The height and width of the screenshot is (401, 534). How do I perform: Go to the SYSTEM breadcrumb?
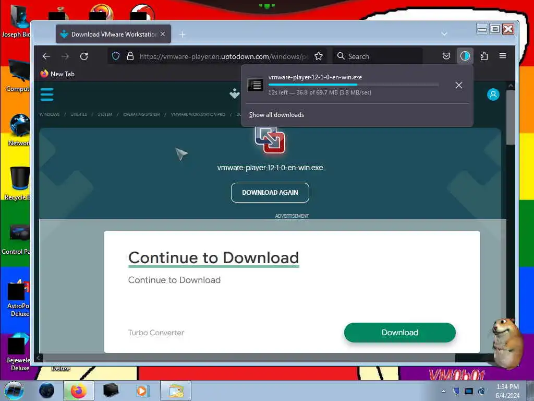tap(105, 114)
